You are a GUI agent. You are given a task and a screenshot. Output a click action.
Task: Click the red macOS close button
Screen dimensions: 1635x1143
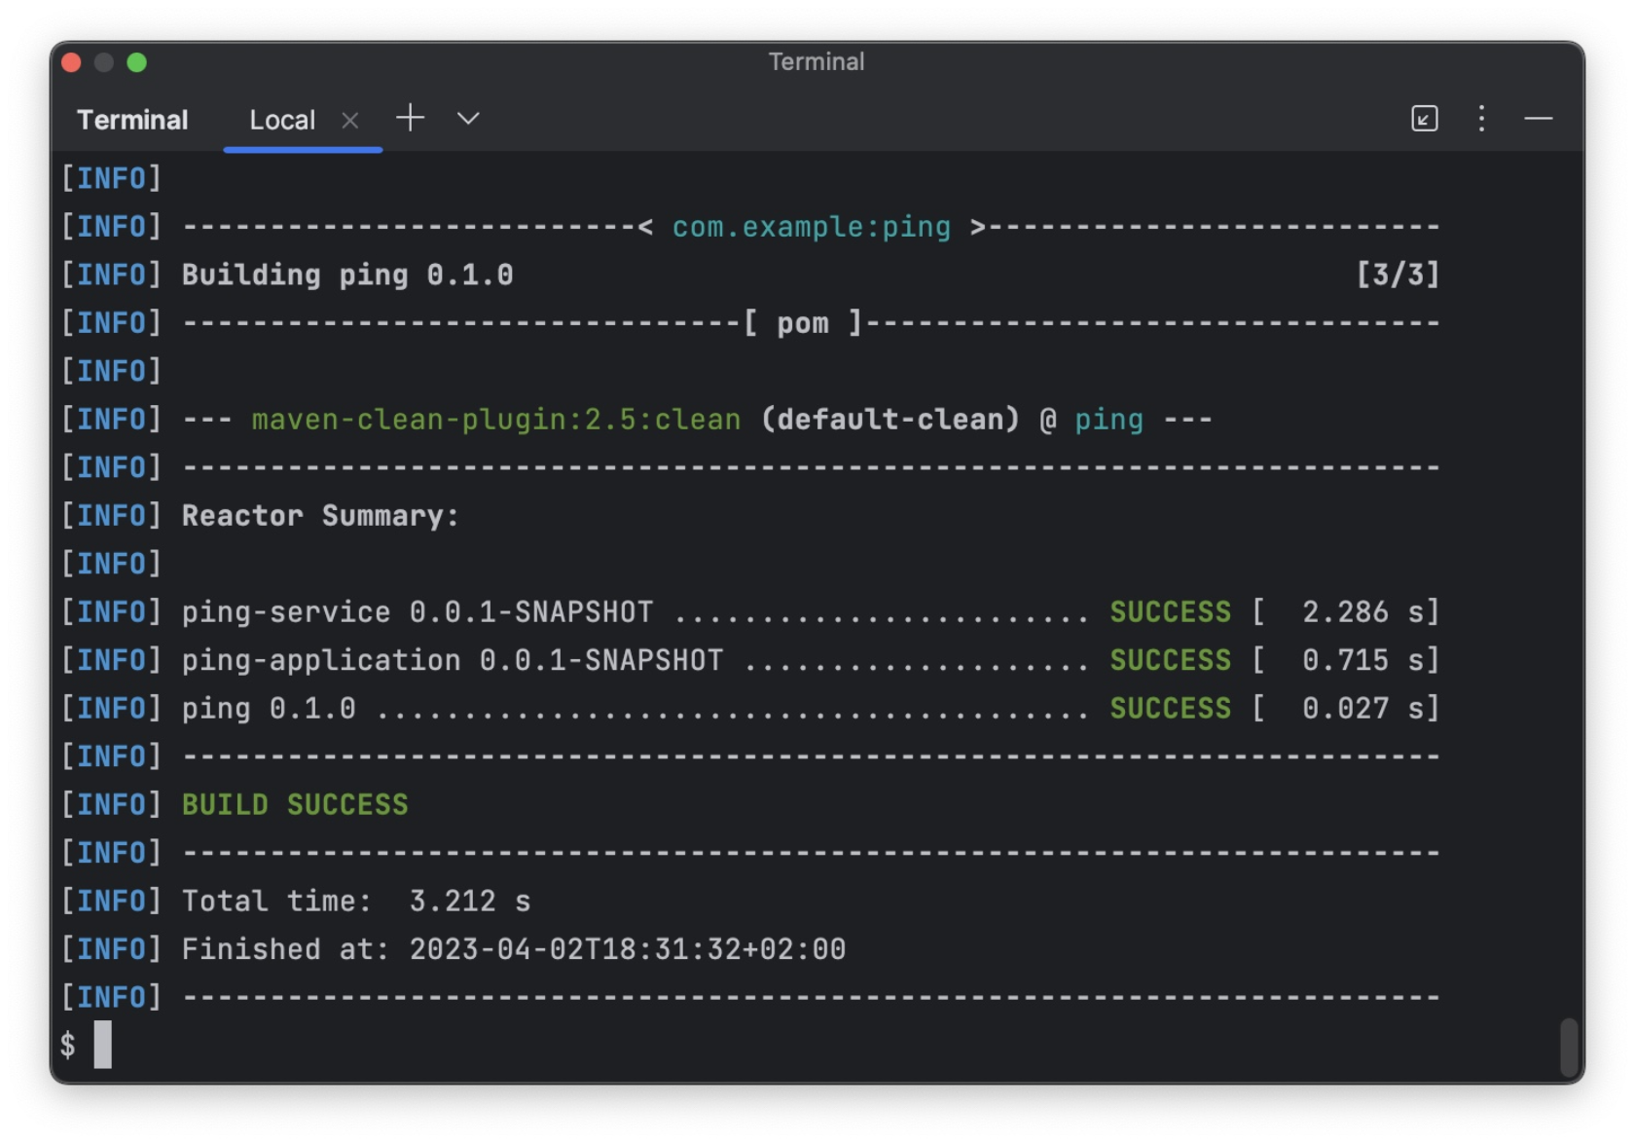tap(69, 60)
